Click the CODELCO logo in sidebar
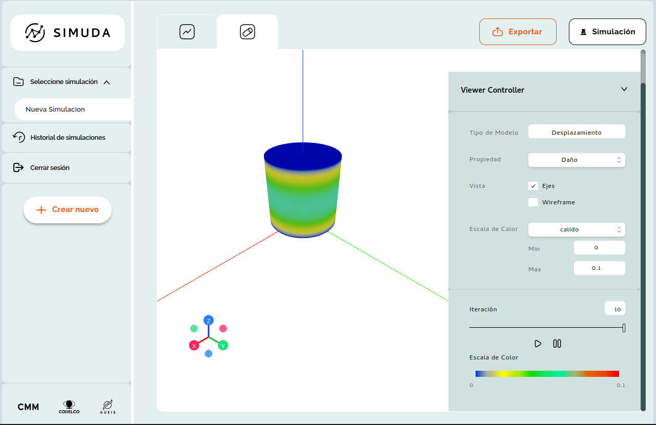Image resolution: width=656 pixels, height=425 pixels. pos(69,407)
